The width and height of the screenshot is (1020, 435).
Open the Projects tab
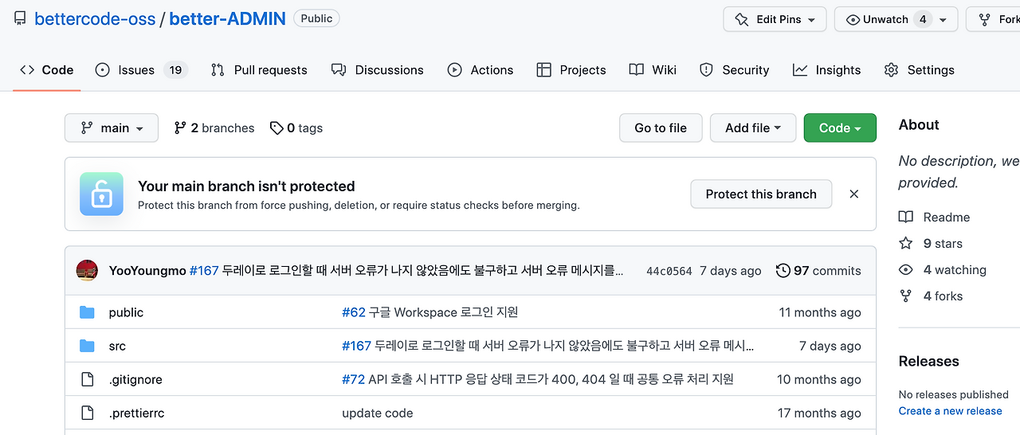coord(571,70)
